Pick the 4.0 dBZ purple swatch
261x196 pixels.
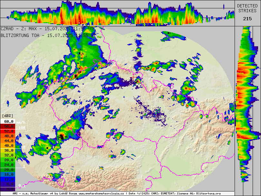(x=8, y=189)
